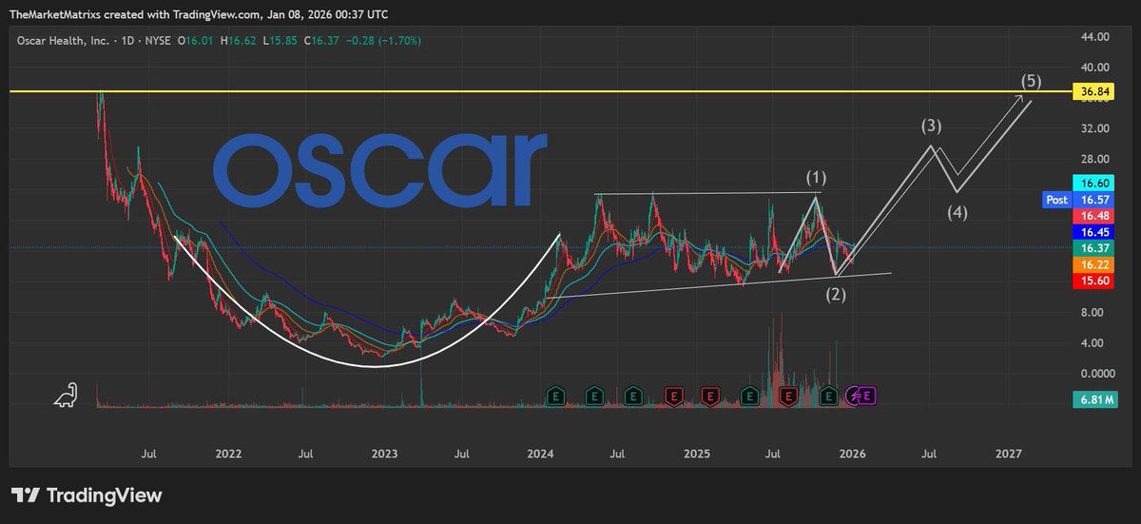Image resolution: width=1141 pixels, height=524 pixels.
Task: Click the 28.00 price scale tick
Action: click(x=1093, y=159)
